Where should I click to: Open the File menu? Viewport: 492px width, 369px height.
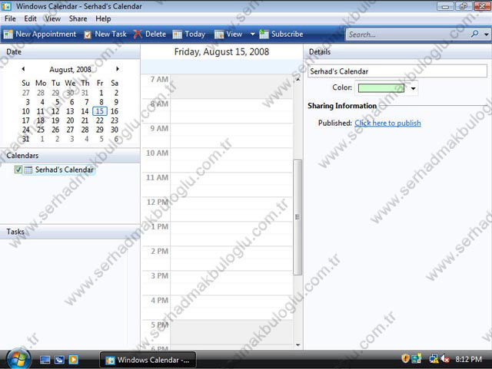pyautogui.click(x=10, y=18)
